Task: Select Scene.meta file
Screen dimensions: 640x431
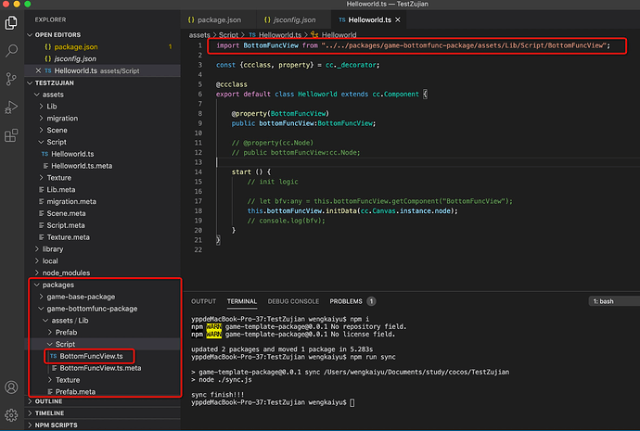Action: tap(103, 213)
